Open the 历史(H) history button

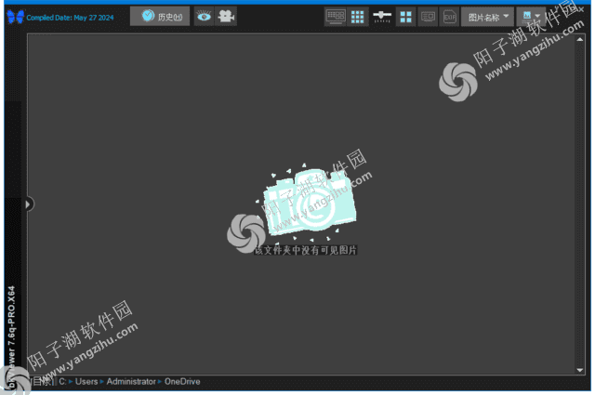click(160, 17)
